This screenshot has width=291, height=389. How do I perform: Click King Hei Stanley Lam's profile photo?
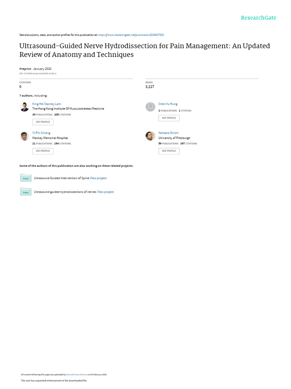(24, 107)
